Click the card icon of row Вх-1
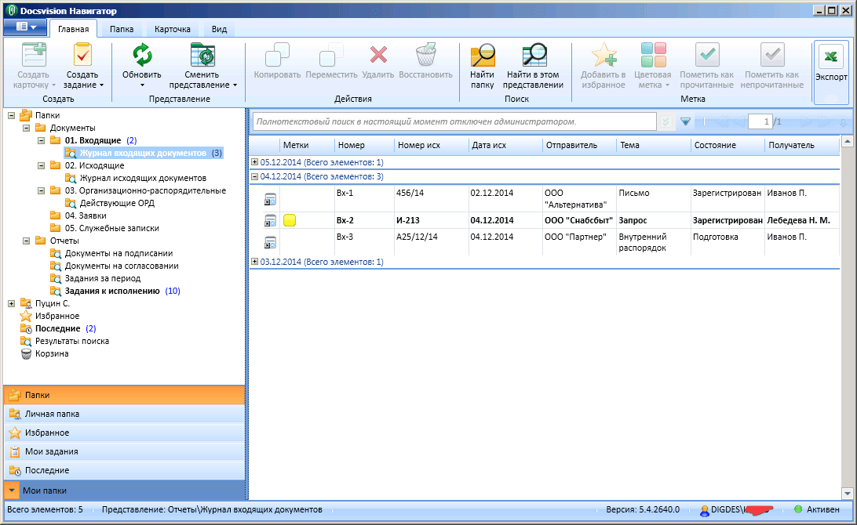Screen dimensions: 857x525 click(270, 199)
